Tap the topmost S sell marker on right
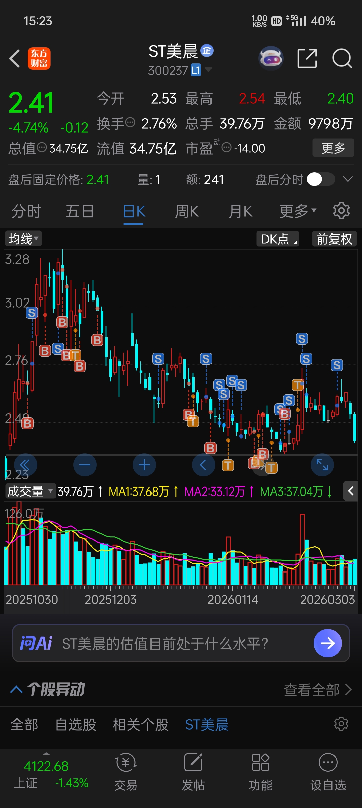Image resolution: width=362 pixels, height=808 pixels. click(x=302, y=339)
